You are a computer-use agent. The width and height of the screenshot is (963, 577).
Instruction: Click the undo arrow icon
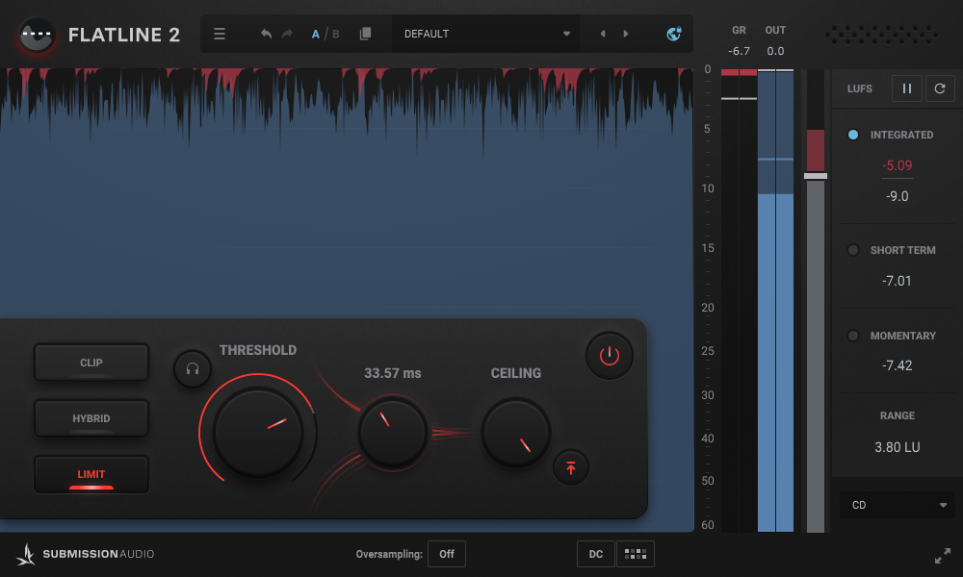tap(266, 33)
